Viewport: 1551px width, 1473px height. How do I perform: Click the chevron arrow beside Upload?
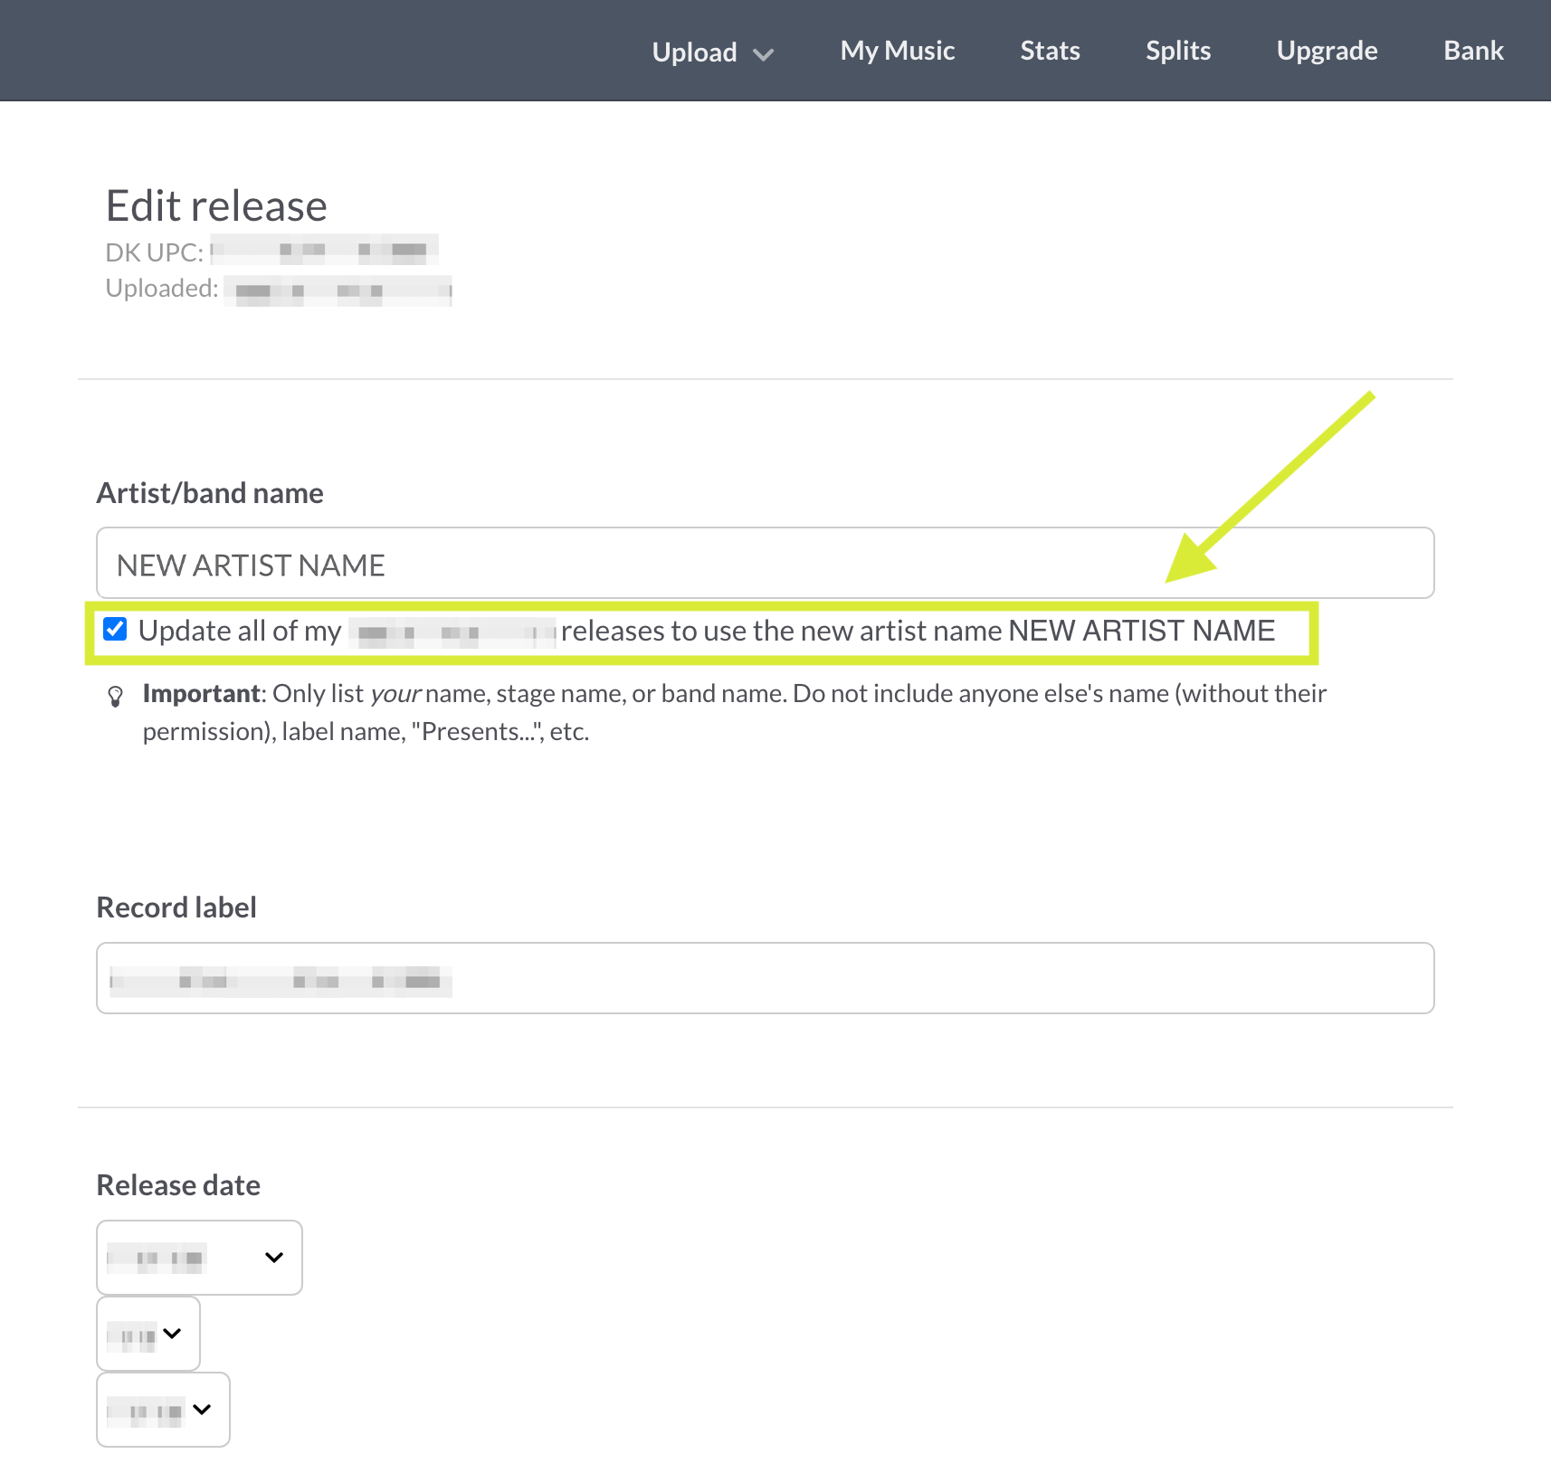(764, 54)
